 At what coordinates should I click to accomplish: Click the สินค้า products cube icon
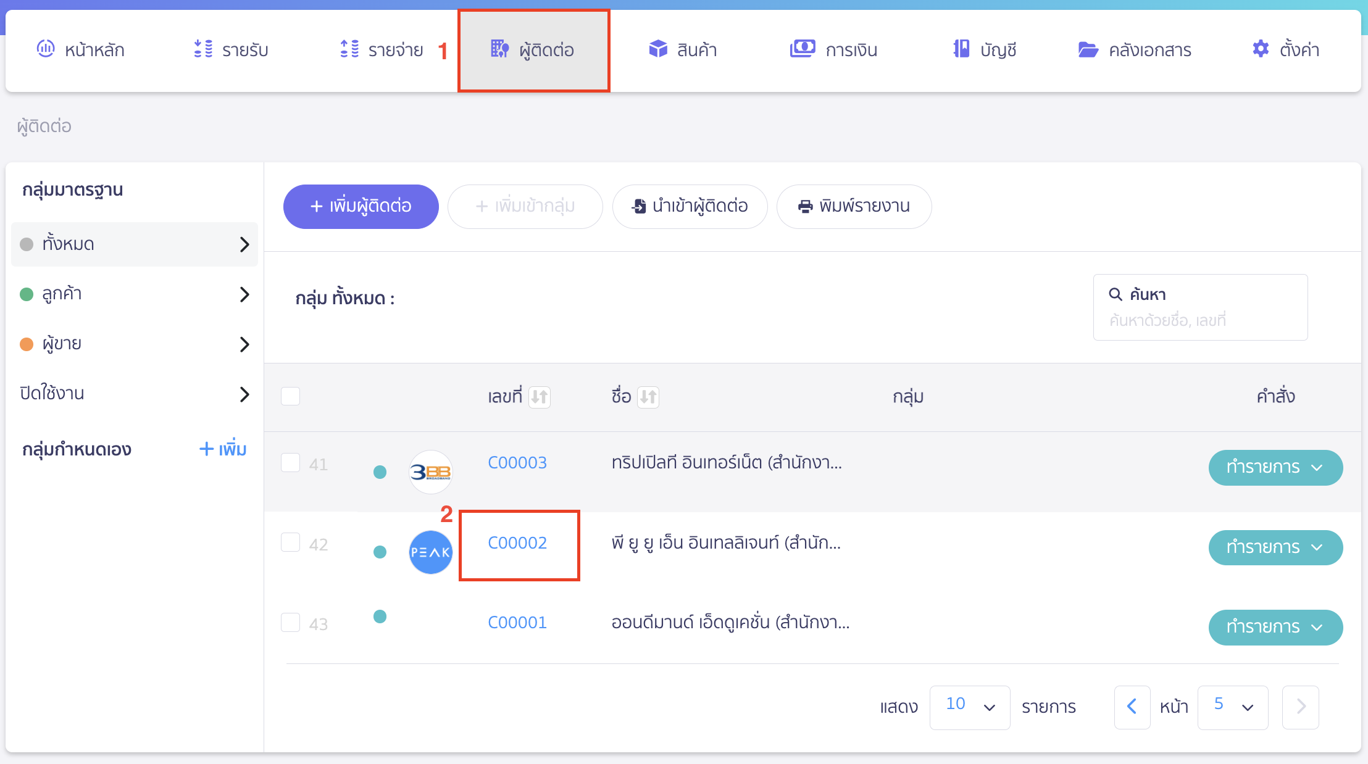coord(658,49)
